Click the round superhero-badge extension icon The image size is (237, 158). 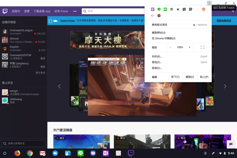click(x=159, y=15)
